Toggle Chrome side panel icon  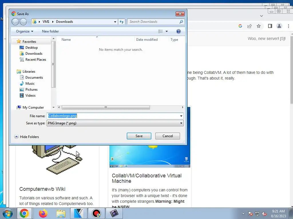pos(270,26)
